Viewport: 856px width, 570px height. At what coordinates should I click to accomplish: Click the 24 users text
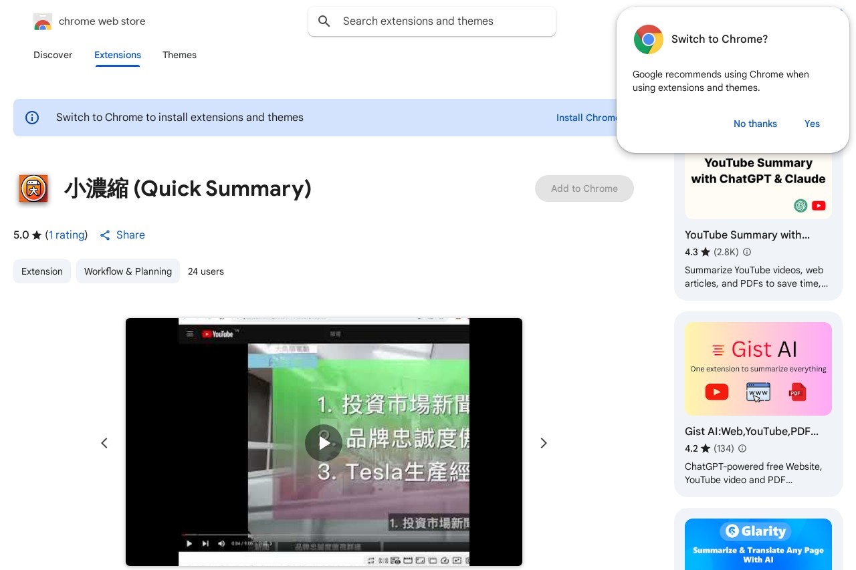pos(206,271)
